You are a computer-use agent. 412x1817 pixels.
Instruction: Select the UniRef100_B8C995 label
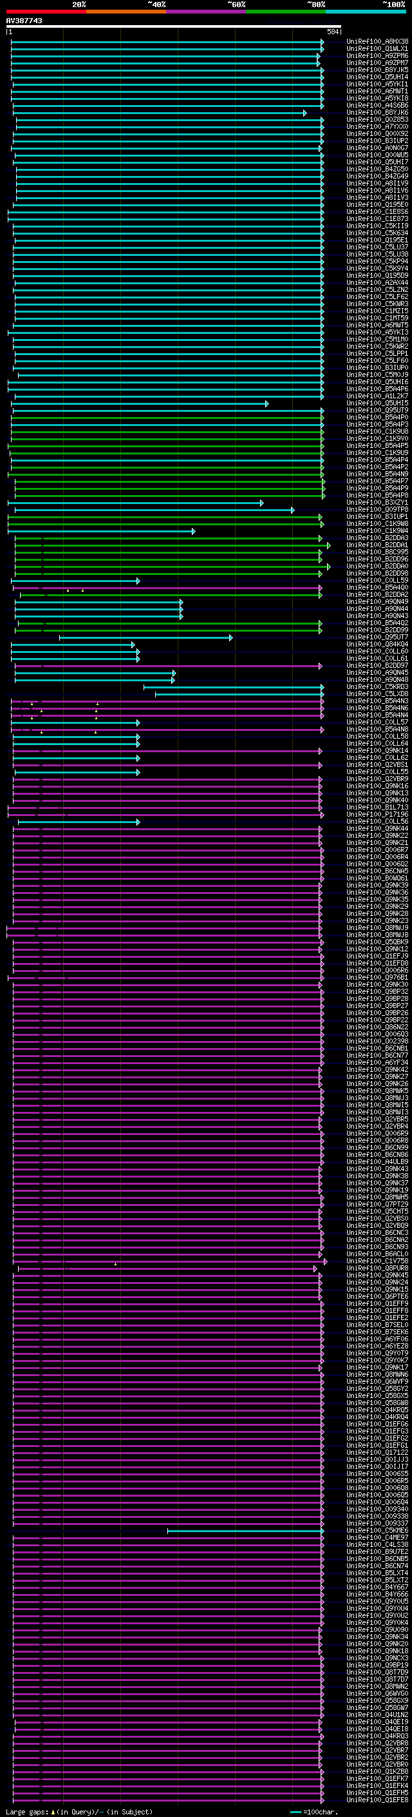point(377,552)
